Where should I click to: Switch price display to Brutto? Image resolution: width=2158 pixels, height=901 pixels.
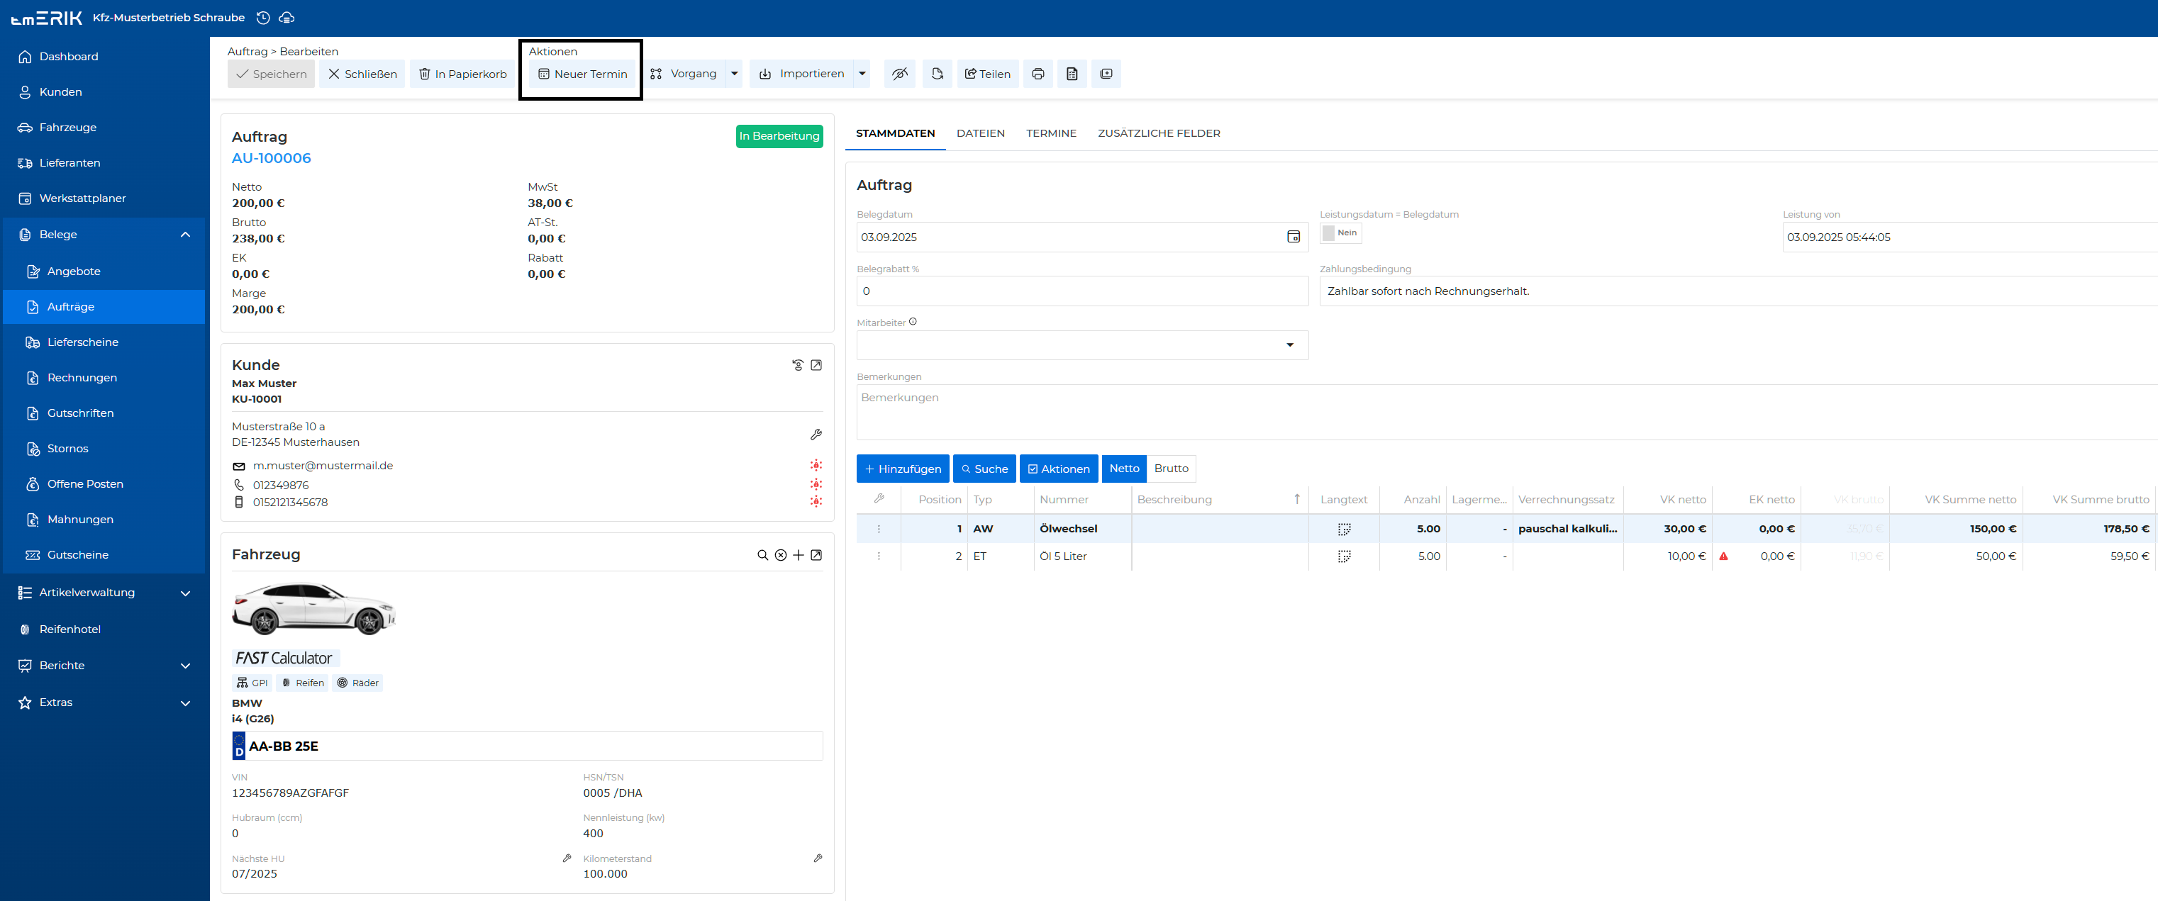pos(1170,469)
